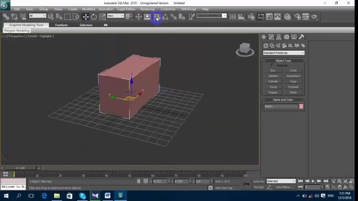Select the Select Object tool
Image resolution: width=358 pixels, height=201 pixels.
[x=51, y=17]
